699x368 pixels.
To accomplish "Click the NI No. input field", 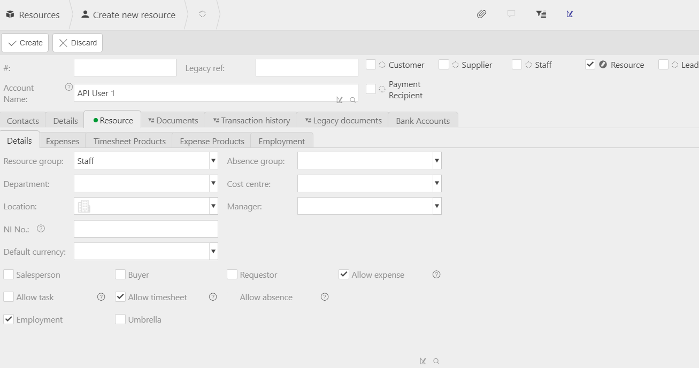I will (146, 229).
